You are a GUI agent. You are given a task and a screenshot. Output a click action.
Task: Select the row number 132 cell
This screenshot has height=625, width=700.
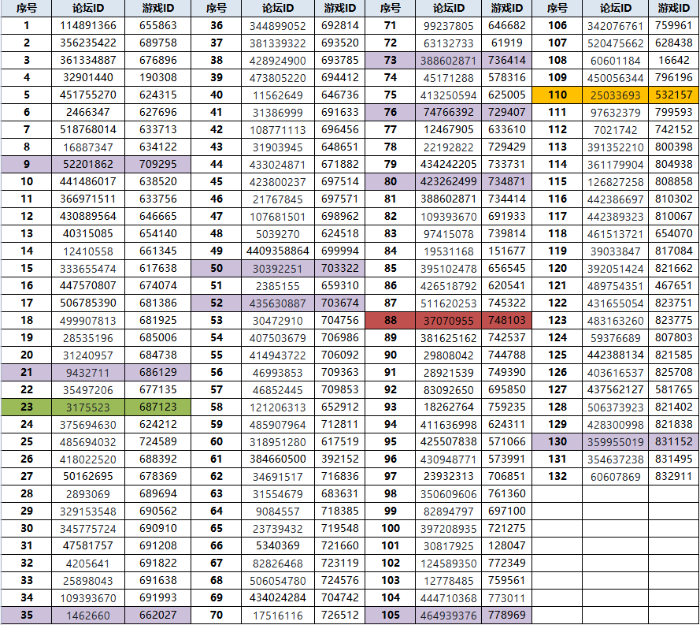pyautogui.click(x=557, y=476)
